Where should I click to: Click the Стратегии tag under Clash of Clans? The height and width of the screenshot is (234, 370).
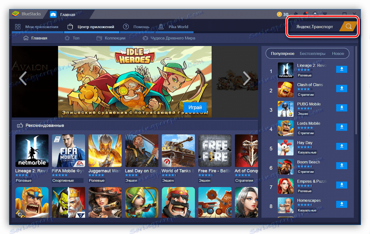[305, 94]
